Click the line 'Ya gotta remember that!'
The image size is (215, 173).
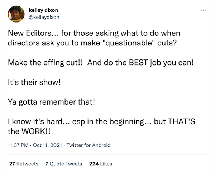click(51, 102)
